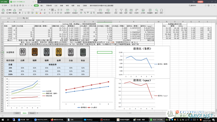
Task: Select column I header
Action: coord(105,22)
